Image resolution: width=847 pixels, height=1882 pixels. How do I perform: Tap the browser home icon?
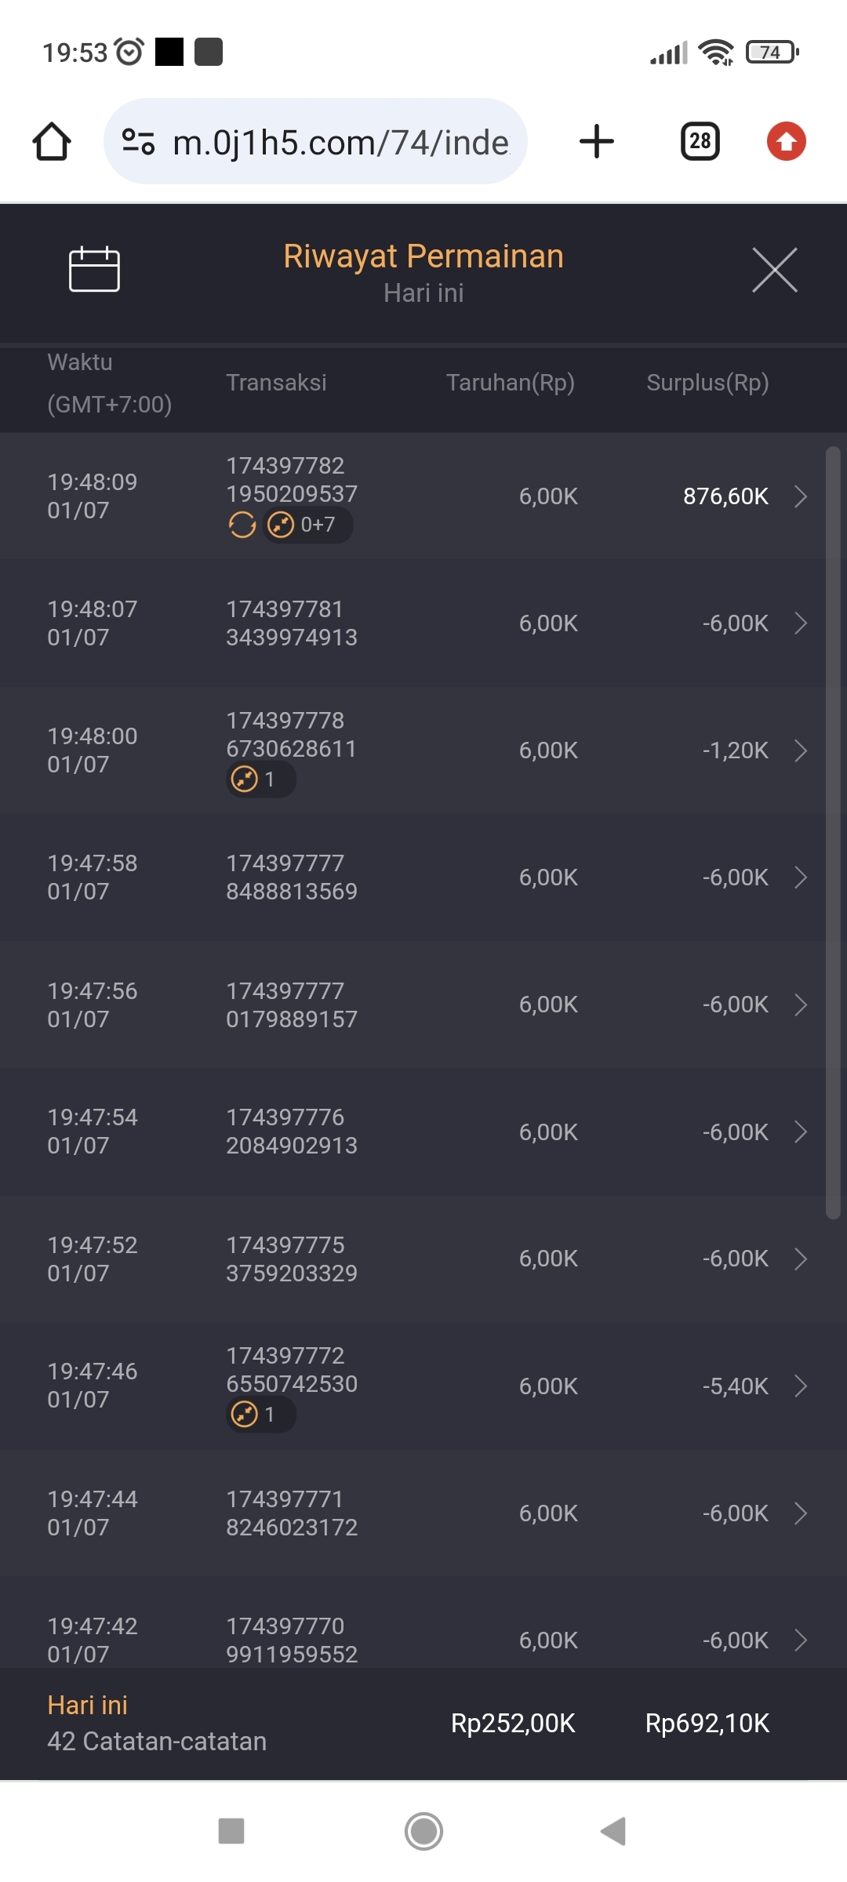pyautogui.click(x=52, y=142)
